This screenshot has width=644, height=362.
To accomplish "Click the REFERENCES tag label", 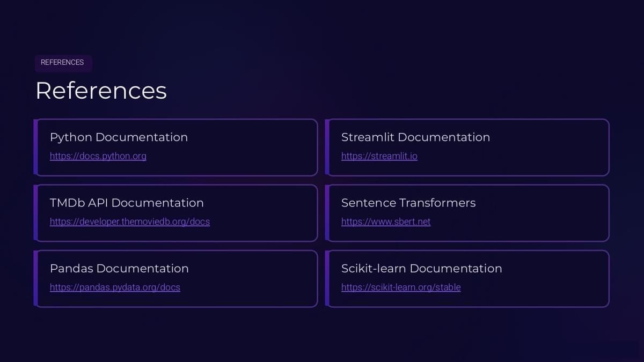I will coord(63,63).
